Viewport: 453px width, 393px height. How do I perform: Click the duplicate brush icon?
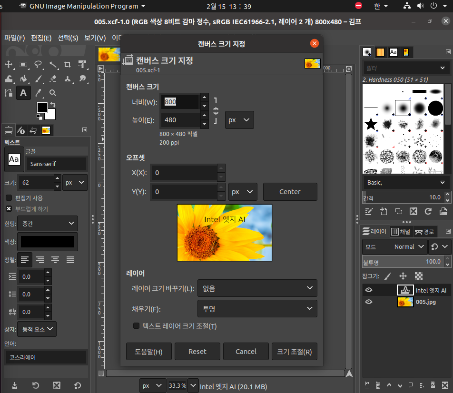[x=399, y=212]
